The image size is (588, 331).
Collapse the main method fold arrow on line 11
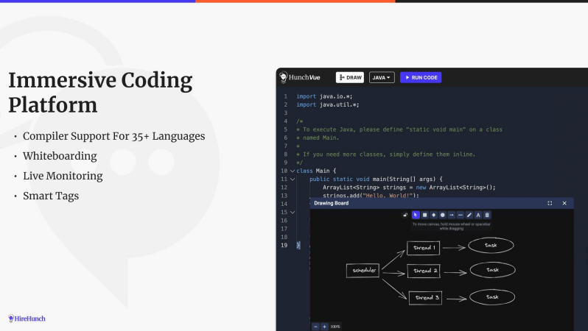point(293,179)
